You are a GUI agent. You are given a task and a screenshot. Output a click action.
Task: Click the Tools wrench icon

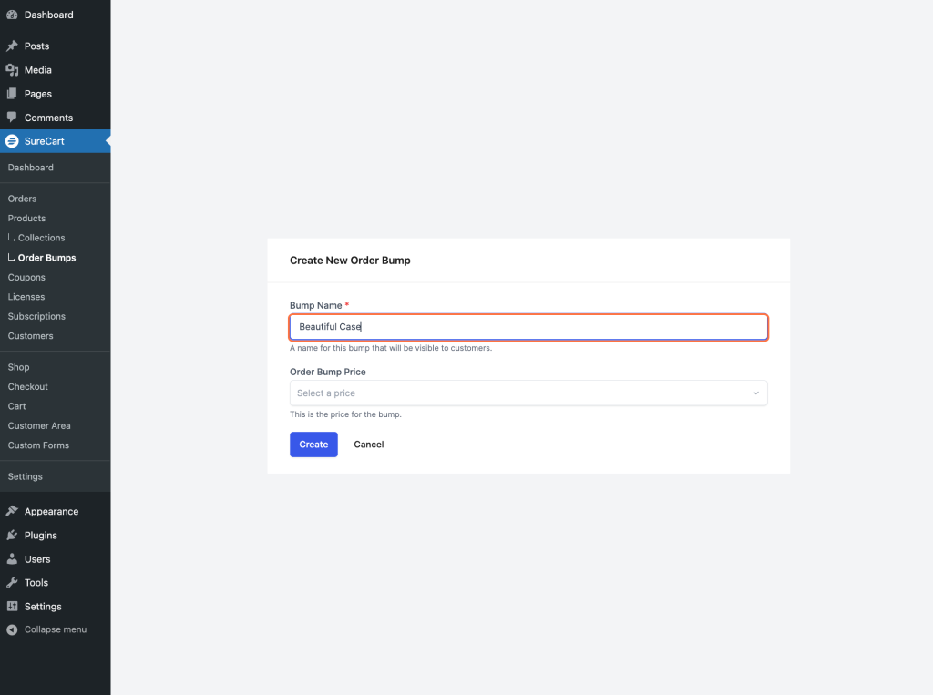pos(12,583)
